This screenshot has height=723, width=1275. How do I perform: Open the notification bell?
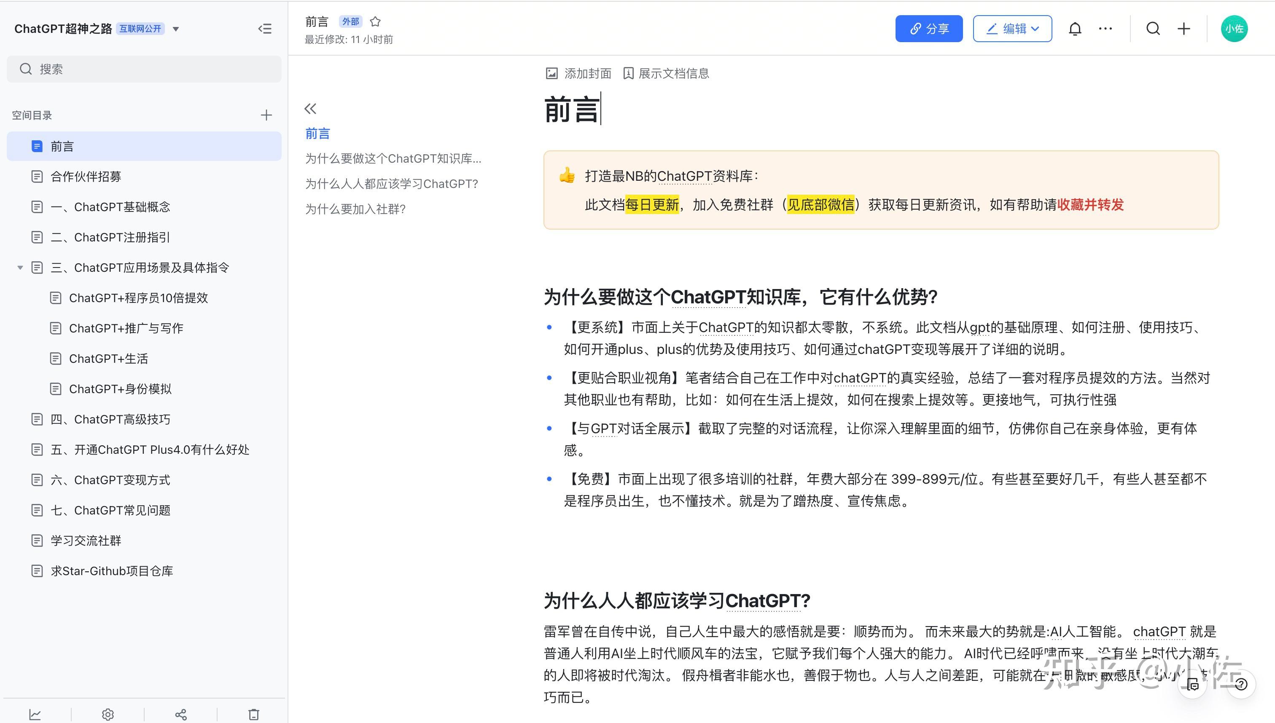(1075, 29)
